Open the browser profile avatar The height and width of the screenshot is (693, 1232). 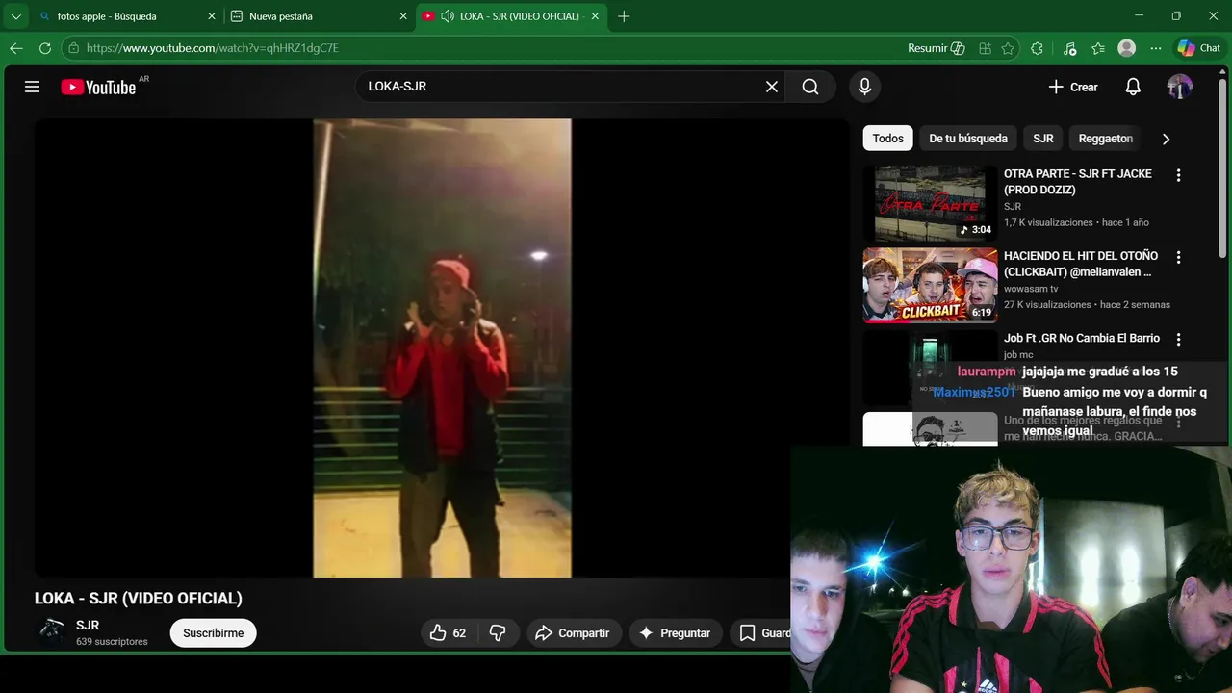(1127, 48)
